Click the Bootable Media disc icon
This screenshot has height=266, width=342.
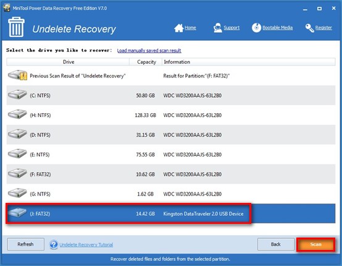click(x=256, y=28)
